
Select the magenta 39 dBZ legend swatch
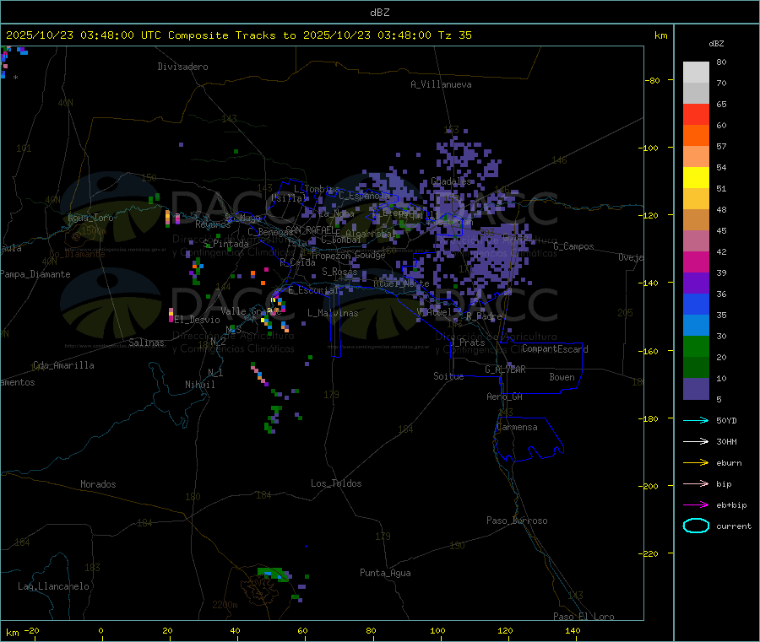tap(696, 262)
